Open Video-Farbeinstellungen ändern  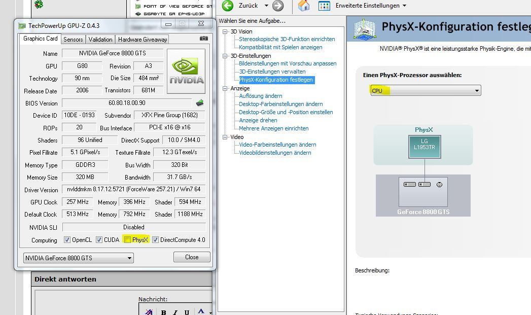pos(277,145)
